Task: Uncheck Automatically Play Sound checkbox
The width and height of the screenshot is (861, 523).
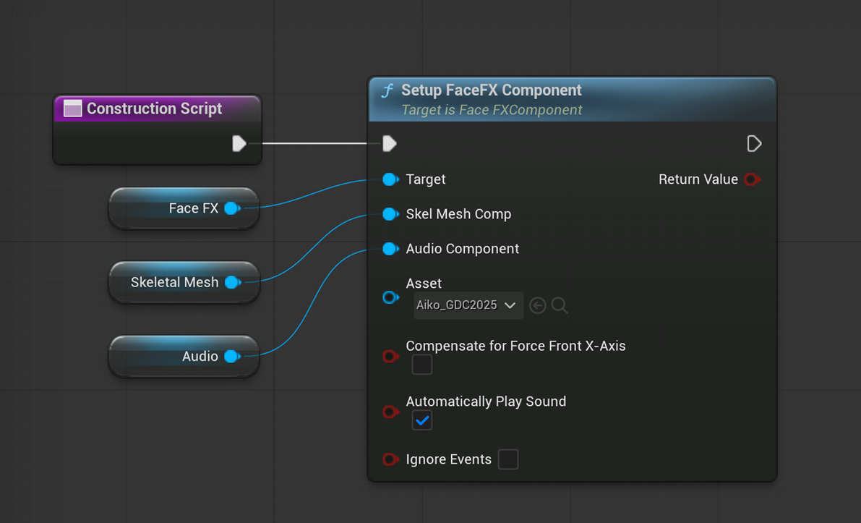Action: (421, 420)
